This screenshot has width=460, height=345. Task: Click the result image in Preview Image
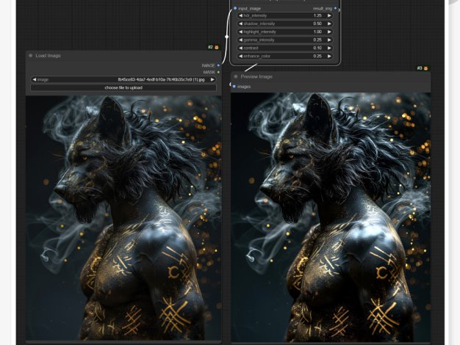(331, 217)
